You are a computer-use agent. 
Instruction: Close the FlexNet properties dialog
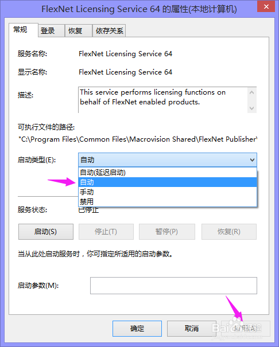[x=266, y=7]
